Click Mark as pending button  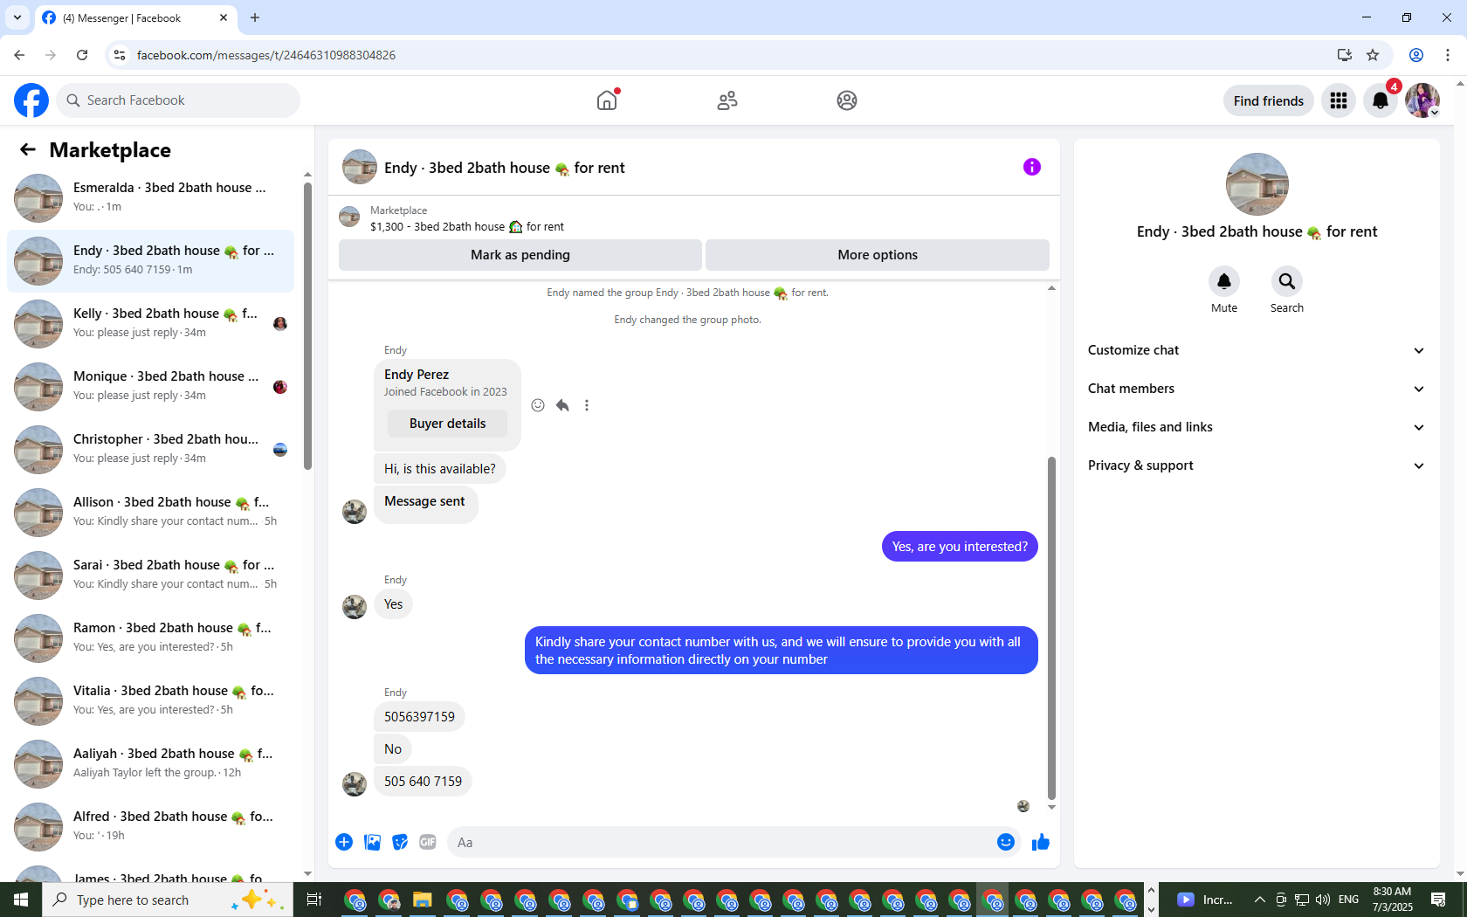[520, 255]
